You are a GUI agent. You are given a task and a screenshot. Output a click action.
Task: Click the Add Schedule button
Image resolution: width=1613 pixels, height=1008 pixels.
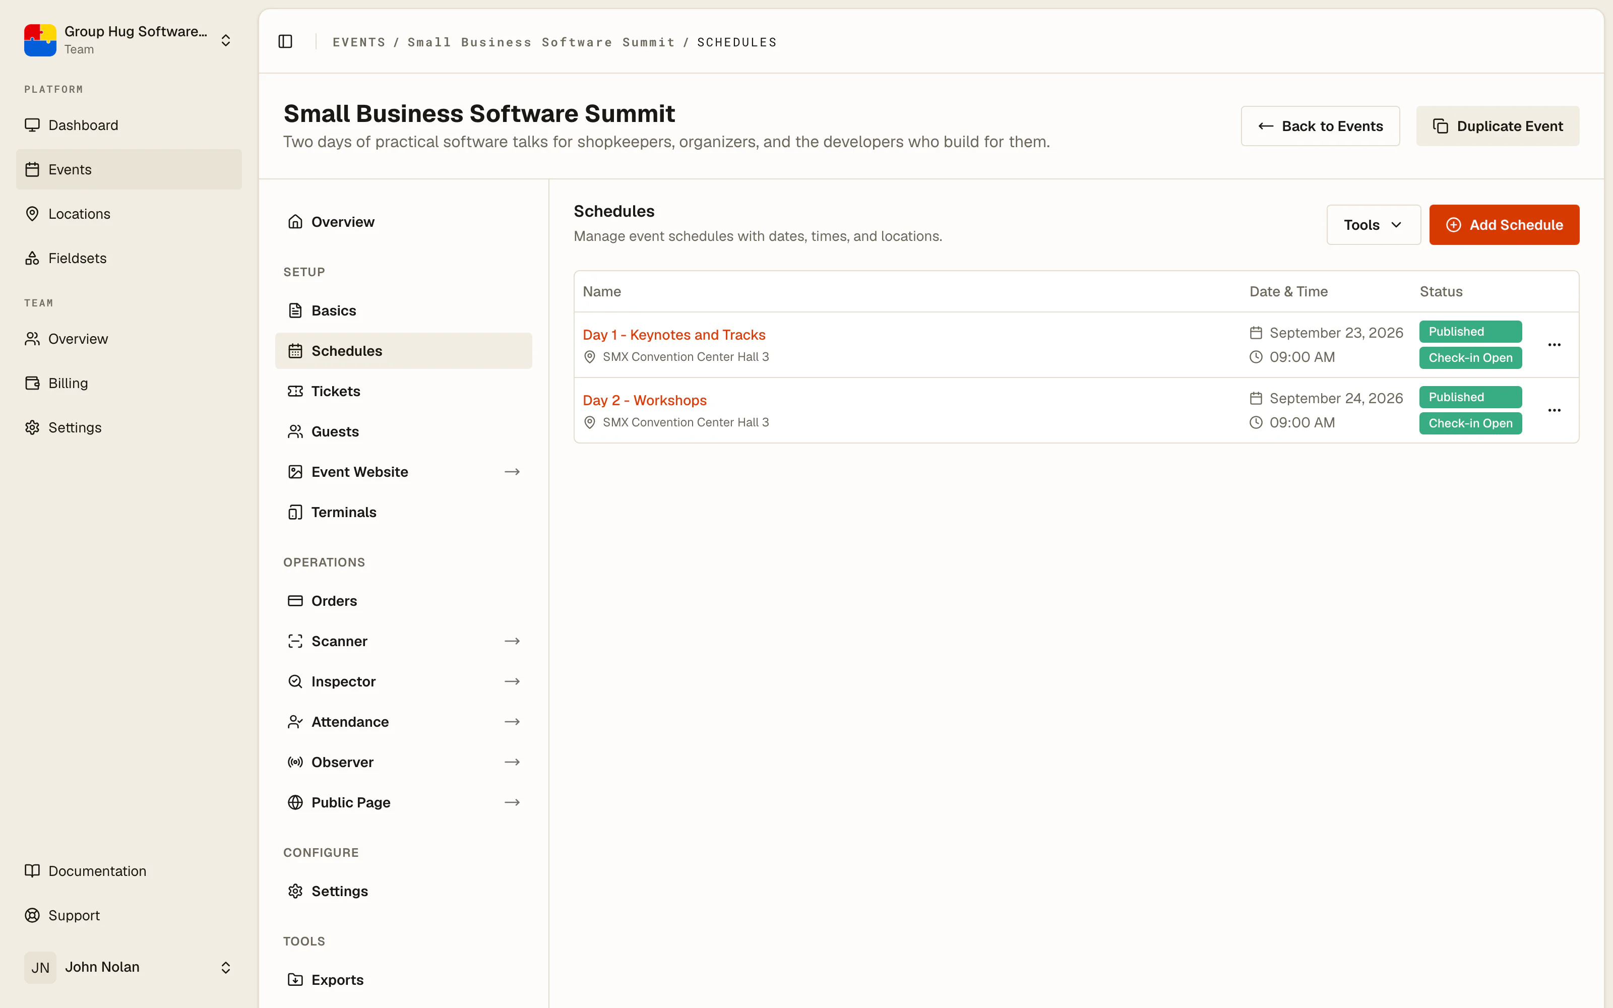click(1504, 225)
